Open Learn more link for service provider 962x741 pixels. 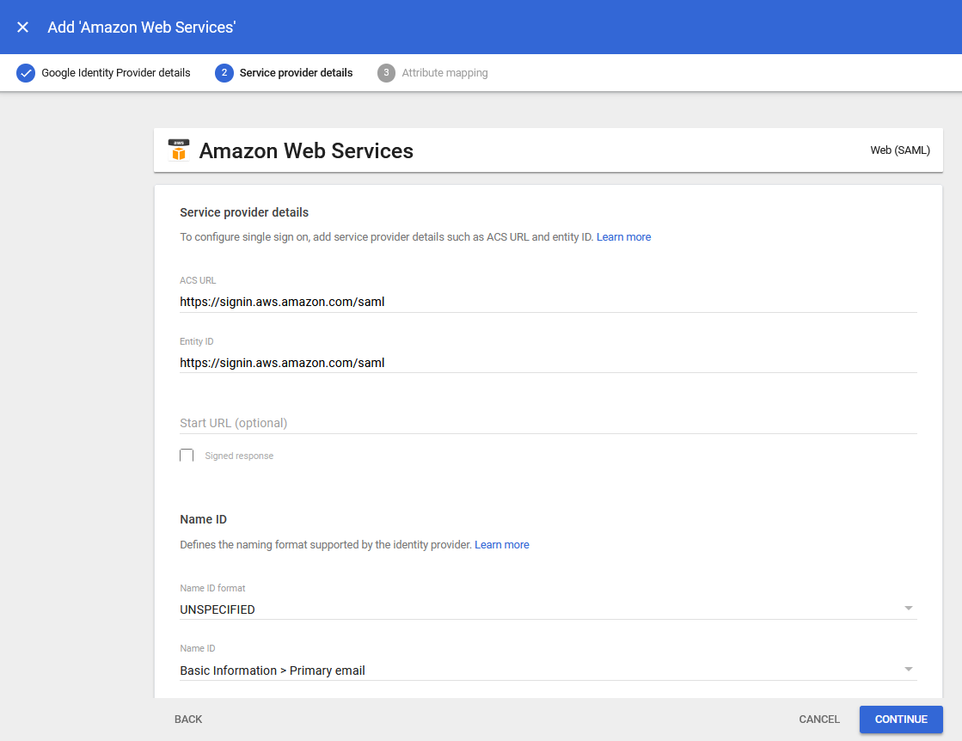pos(623,236)
